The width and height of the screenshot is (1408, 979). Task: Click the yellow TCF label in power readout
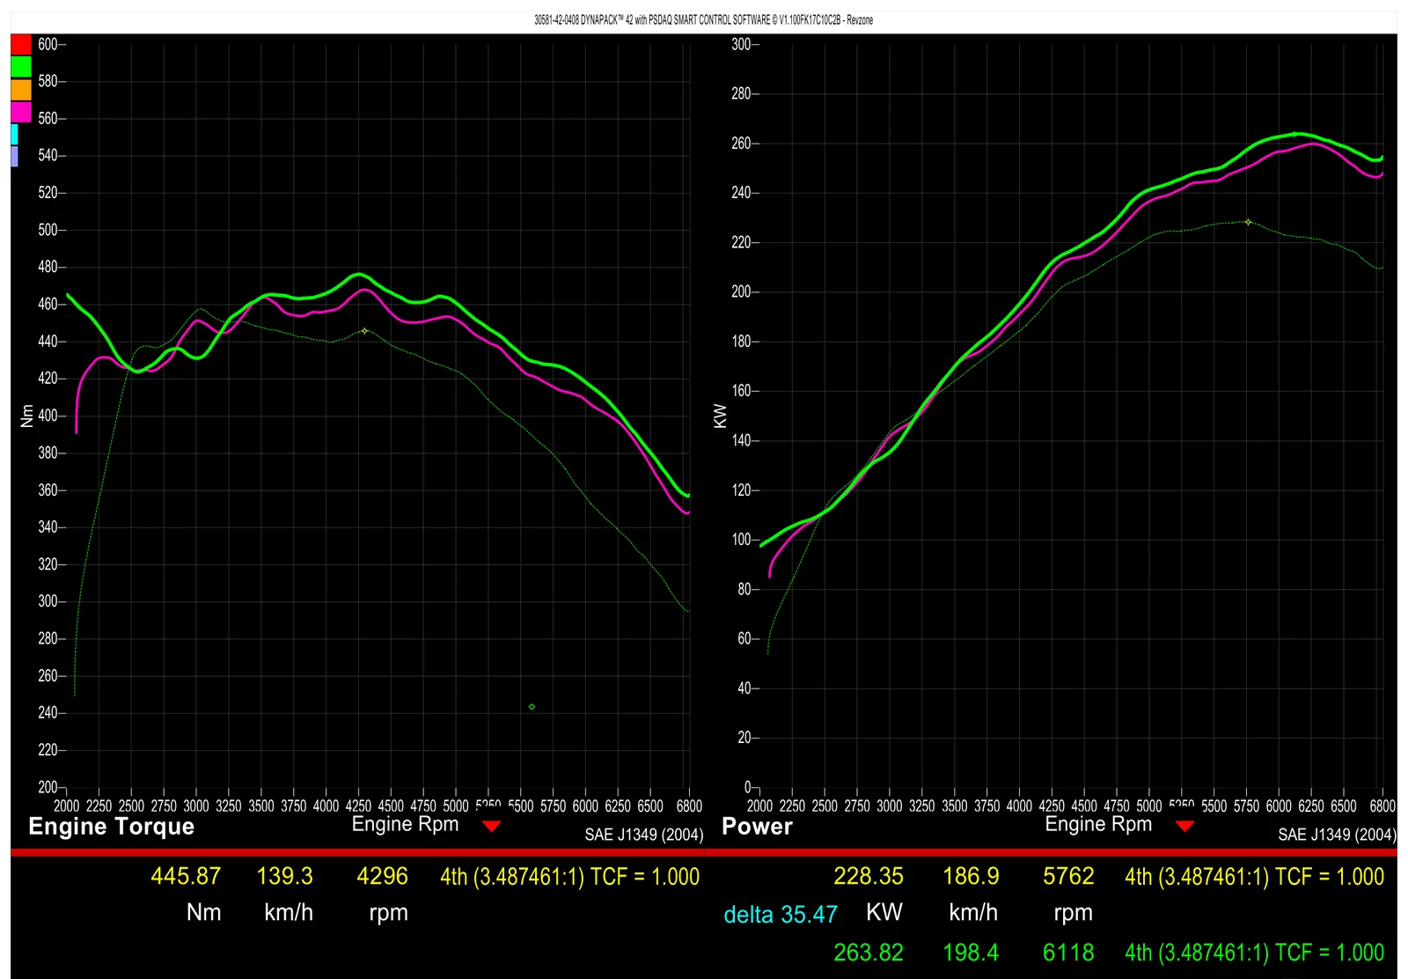pyautogui.click(x=1255, y=877)
